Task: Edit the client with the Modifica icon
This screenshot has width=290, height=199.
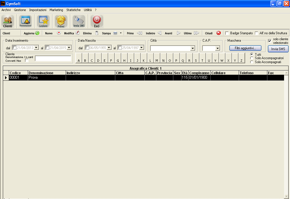Action: pos(78,33)
